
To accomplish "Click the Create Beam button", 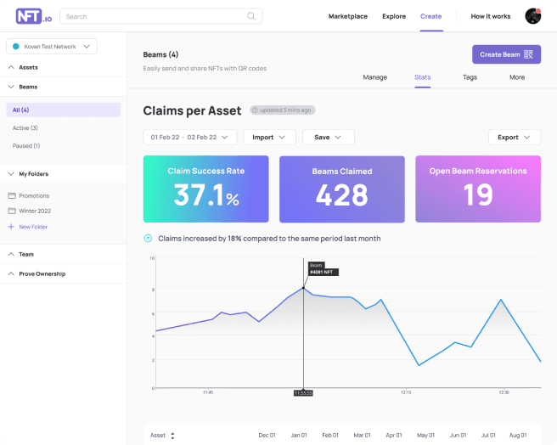I will click(506, 54).
